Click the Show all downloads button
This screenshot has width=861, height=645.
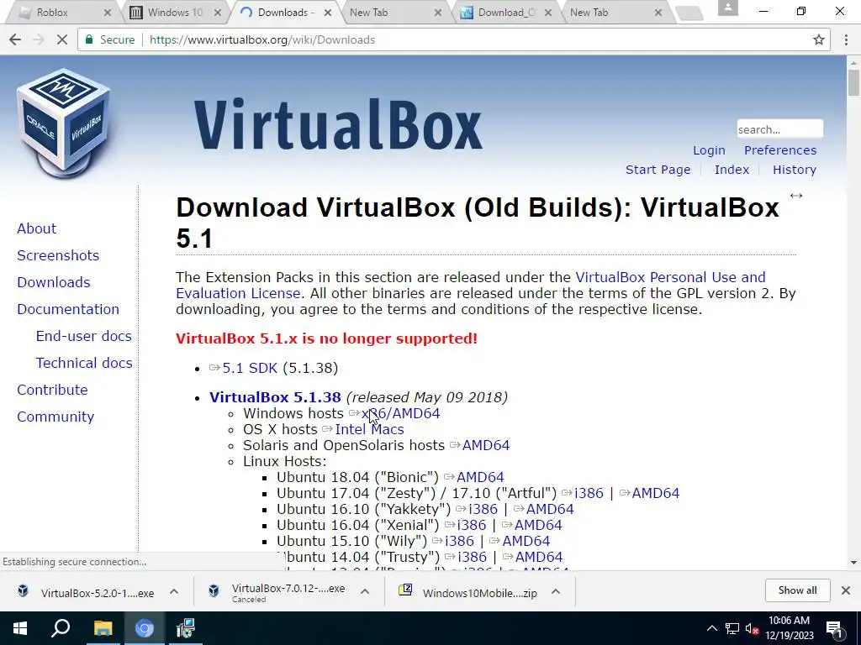[797, 590]
